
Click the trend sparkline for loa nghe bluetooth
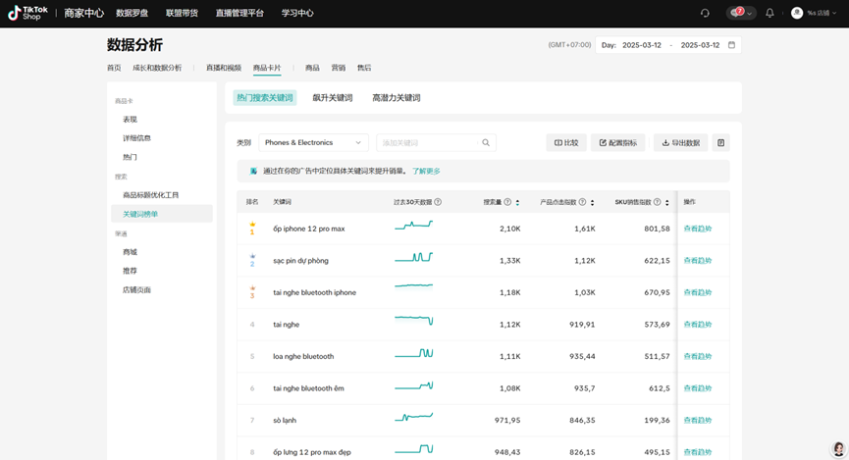point(413,353)
